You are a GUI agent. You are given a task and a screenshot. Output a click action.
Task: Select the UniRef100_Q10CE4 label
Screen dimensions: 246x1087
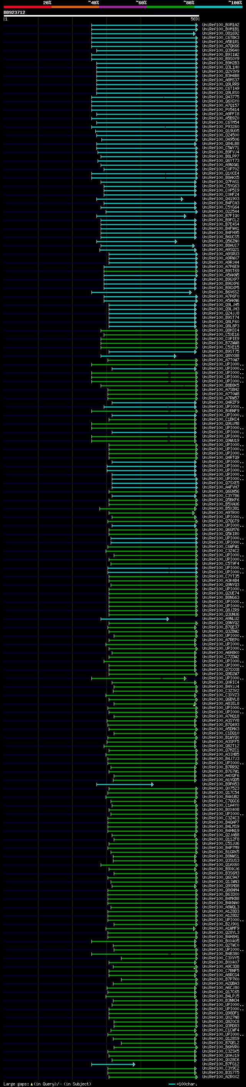pyautogui.click(x=221, y=174)
